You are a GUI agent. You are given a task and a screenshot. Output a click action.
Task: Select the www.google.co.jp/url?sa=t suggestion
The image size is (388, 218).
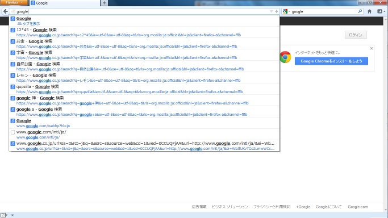pos(144,146)
